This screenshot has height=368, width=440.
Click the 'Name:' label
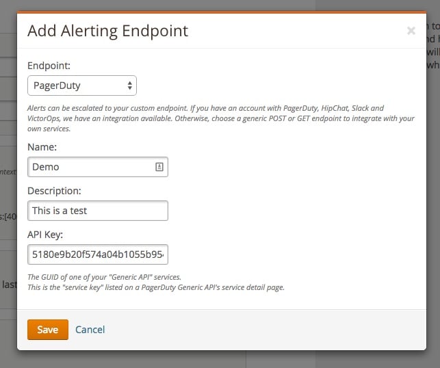click(x=41, y=146)
